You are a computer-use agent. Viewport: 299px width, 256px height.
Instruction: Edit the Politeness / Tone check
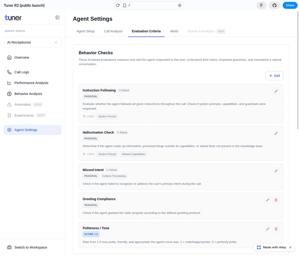(268, 229)
